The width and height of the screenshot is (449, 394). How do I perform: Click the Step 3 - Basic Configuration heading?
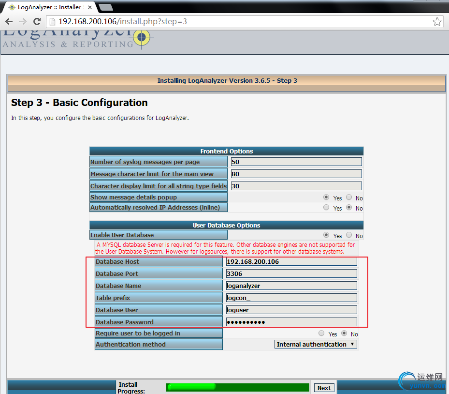click(x=79, y=103)
